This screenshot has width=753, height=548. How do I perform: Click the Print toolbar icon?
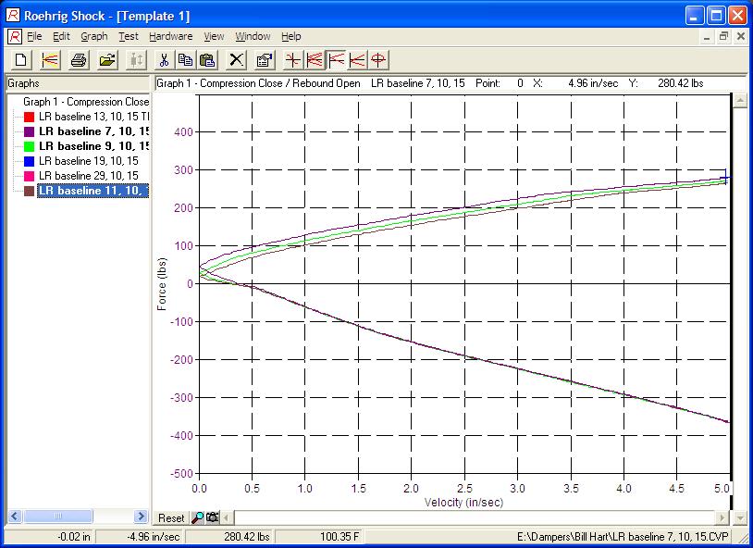click(80, 60)
